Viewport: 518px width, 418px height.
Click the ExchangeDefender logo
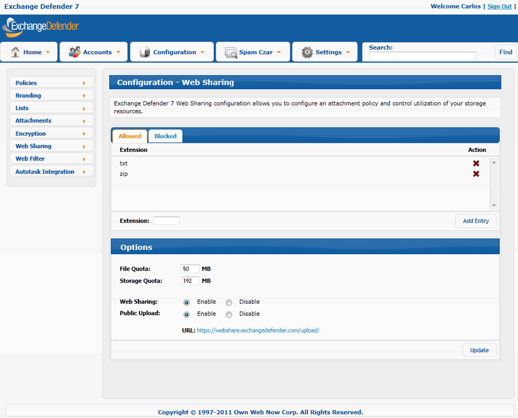click(41, 27)
